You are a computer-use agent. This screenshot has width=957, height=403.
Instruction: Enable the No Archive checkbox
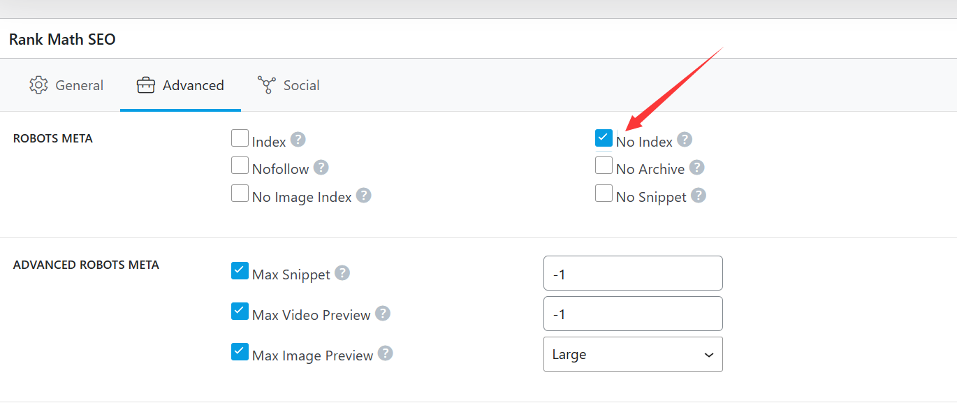point(604,166)
